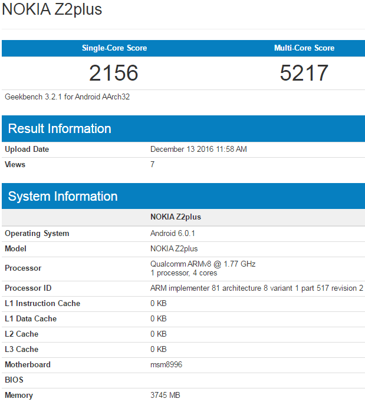The height and width of the screenshot is (402, 365).
Task: Select the msm8996 motherboard value
Action: [x=166, y=365]
